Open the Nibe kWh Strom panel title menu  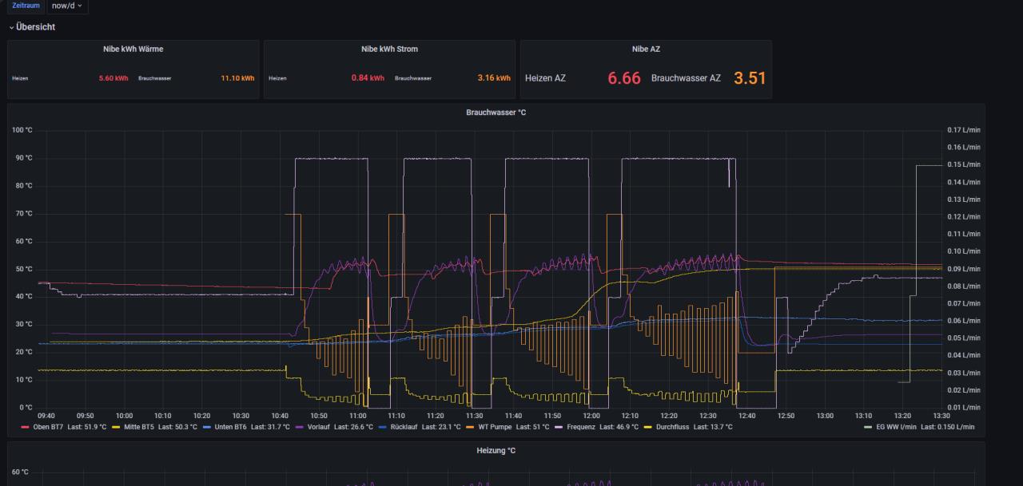pos(389,49)
